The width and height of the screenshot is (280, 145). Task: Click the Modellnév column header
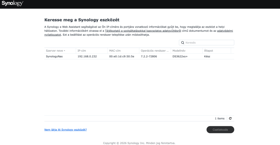pos(178,51)
